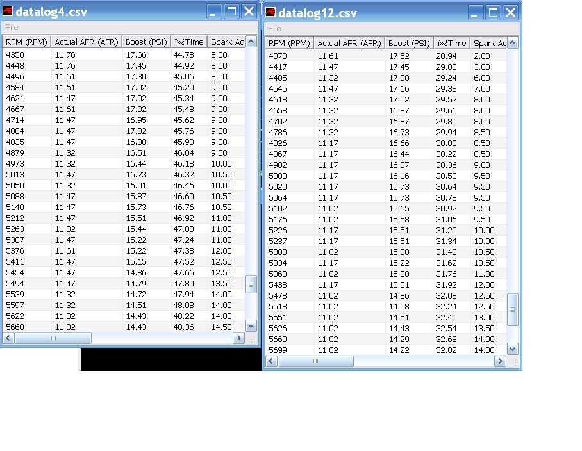The width and height of the screenshot is (582, 451).
Task: Open File menu in datalog12.csv window
Action: [274, 29]
